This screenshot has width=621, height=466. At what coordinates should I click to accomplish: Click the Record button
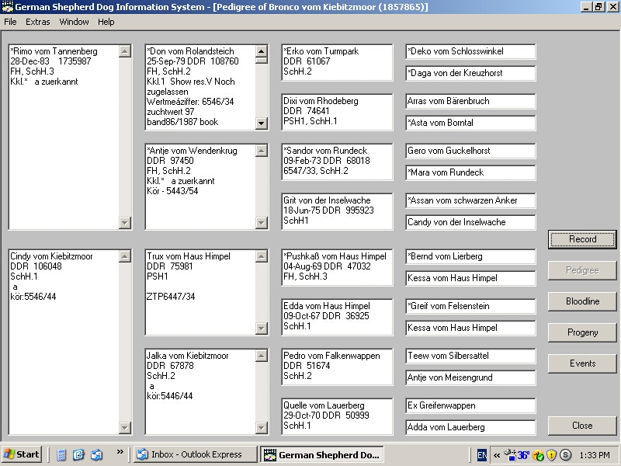582,239
